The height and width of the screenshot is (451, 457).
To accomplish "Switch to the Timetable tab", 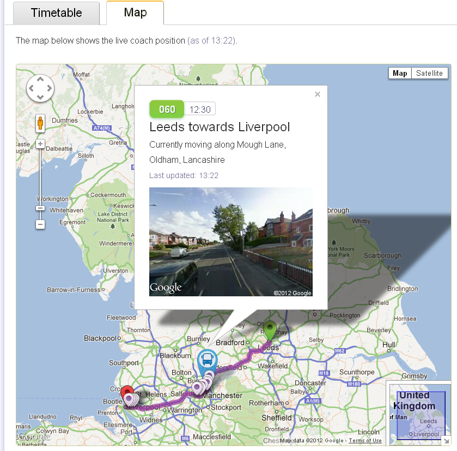I will click(56, 13).
